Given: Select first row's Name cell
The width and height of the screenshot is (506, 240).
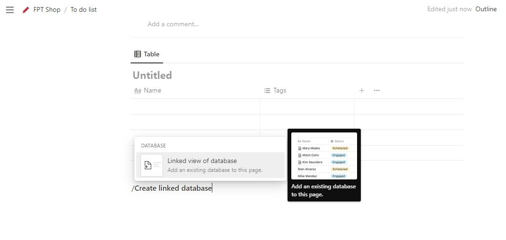Looking at the screenshot, I should click(195, 107).
